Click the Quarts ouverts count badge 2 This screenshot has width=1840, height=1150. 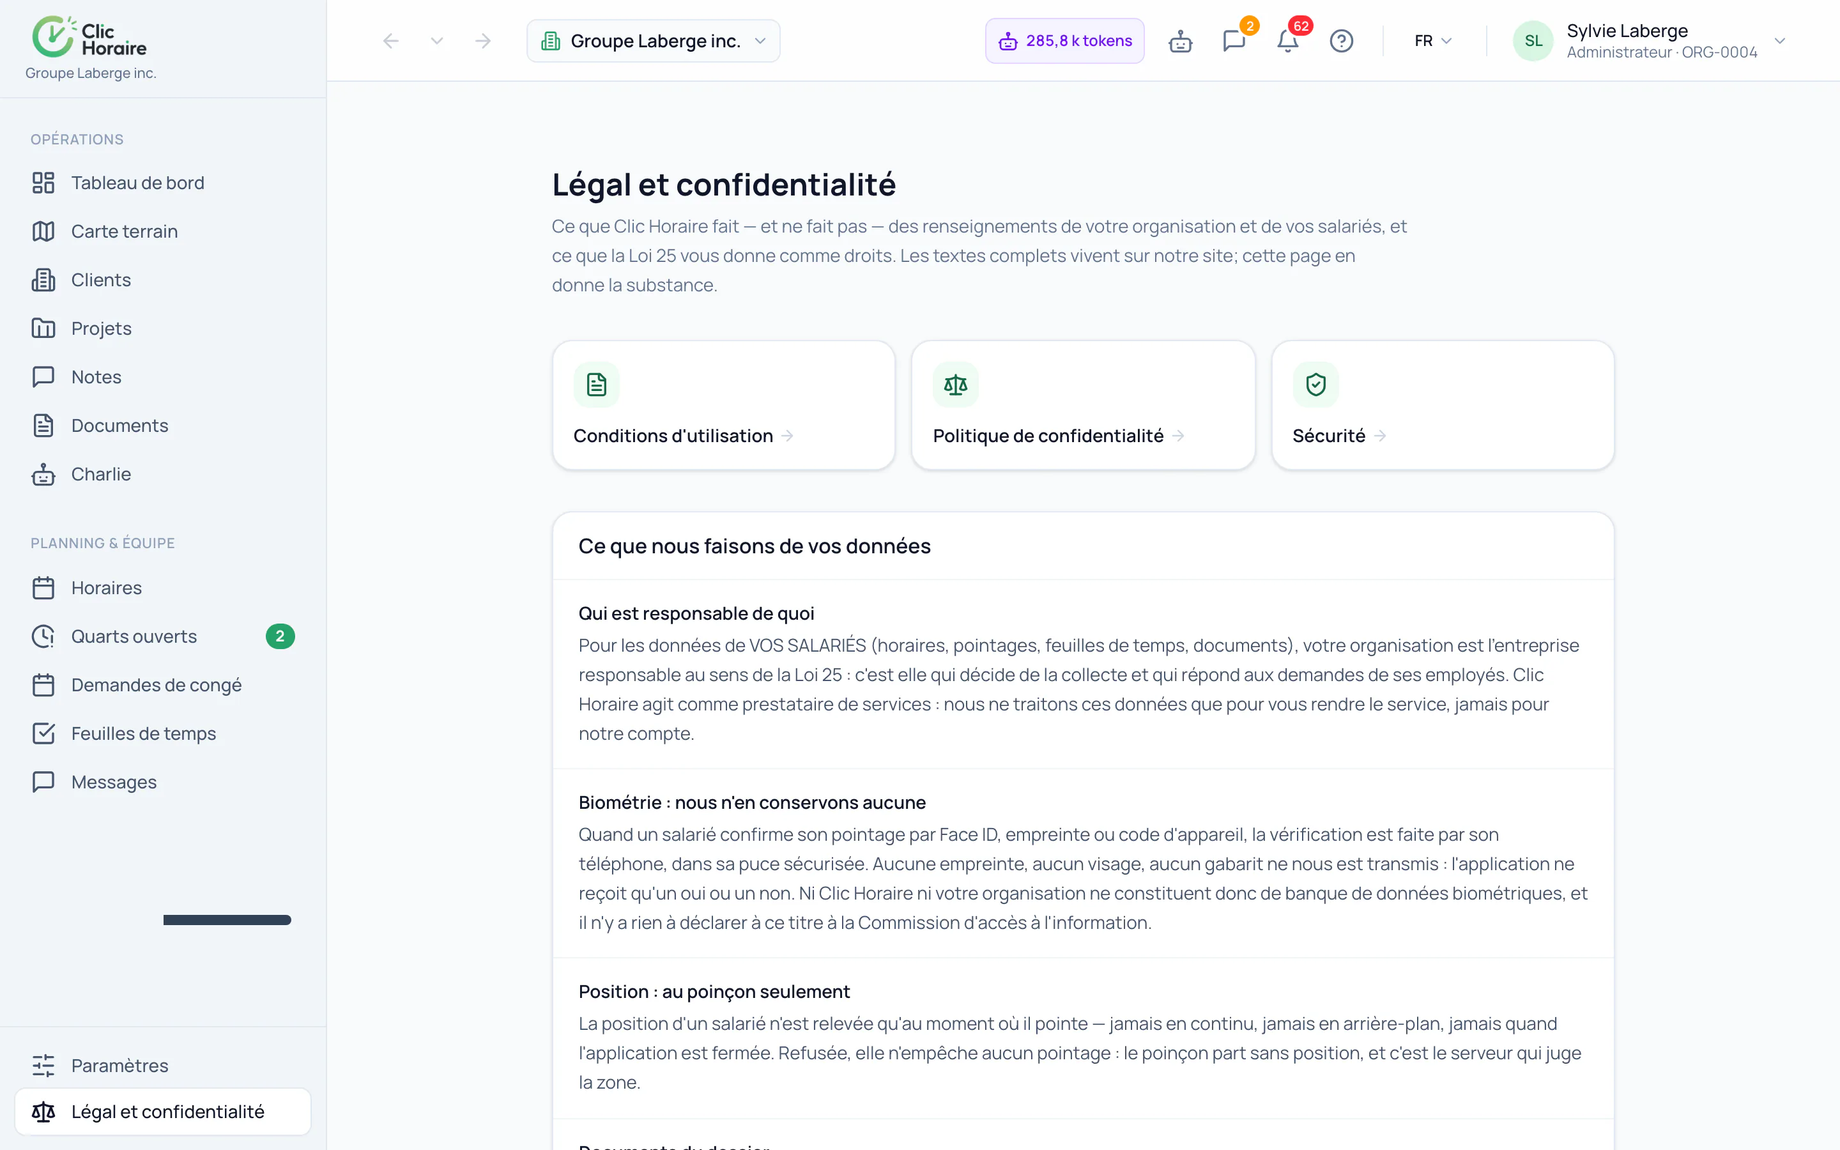(x=280, y=636)
